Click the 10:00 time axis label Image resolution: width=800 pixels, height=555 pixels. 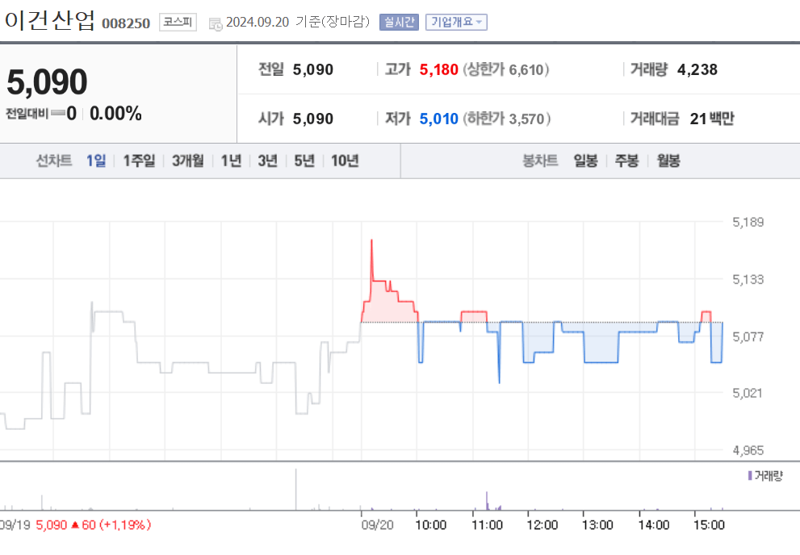point(430,525)
